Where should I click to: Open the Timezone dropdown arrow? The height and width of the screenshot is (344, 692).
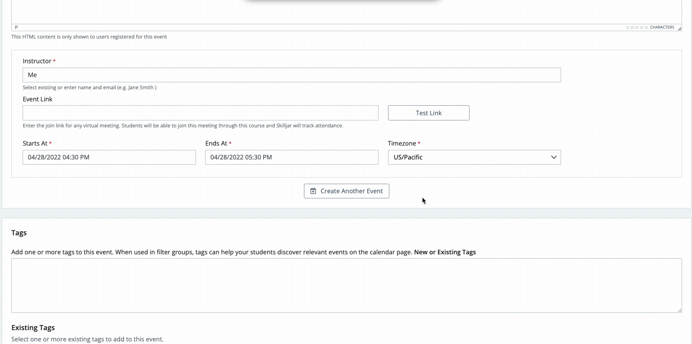coord(553,157)
